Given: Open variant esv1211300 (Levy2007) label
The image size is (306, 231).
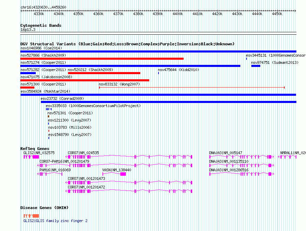Looking at the screenshot, I should tap(69, 120).
